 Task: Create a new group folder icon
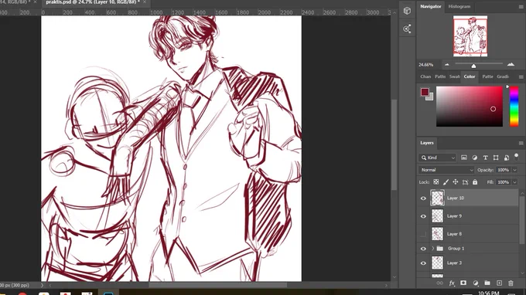[487, 283]
